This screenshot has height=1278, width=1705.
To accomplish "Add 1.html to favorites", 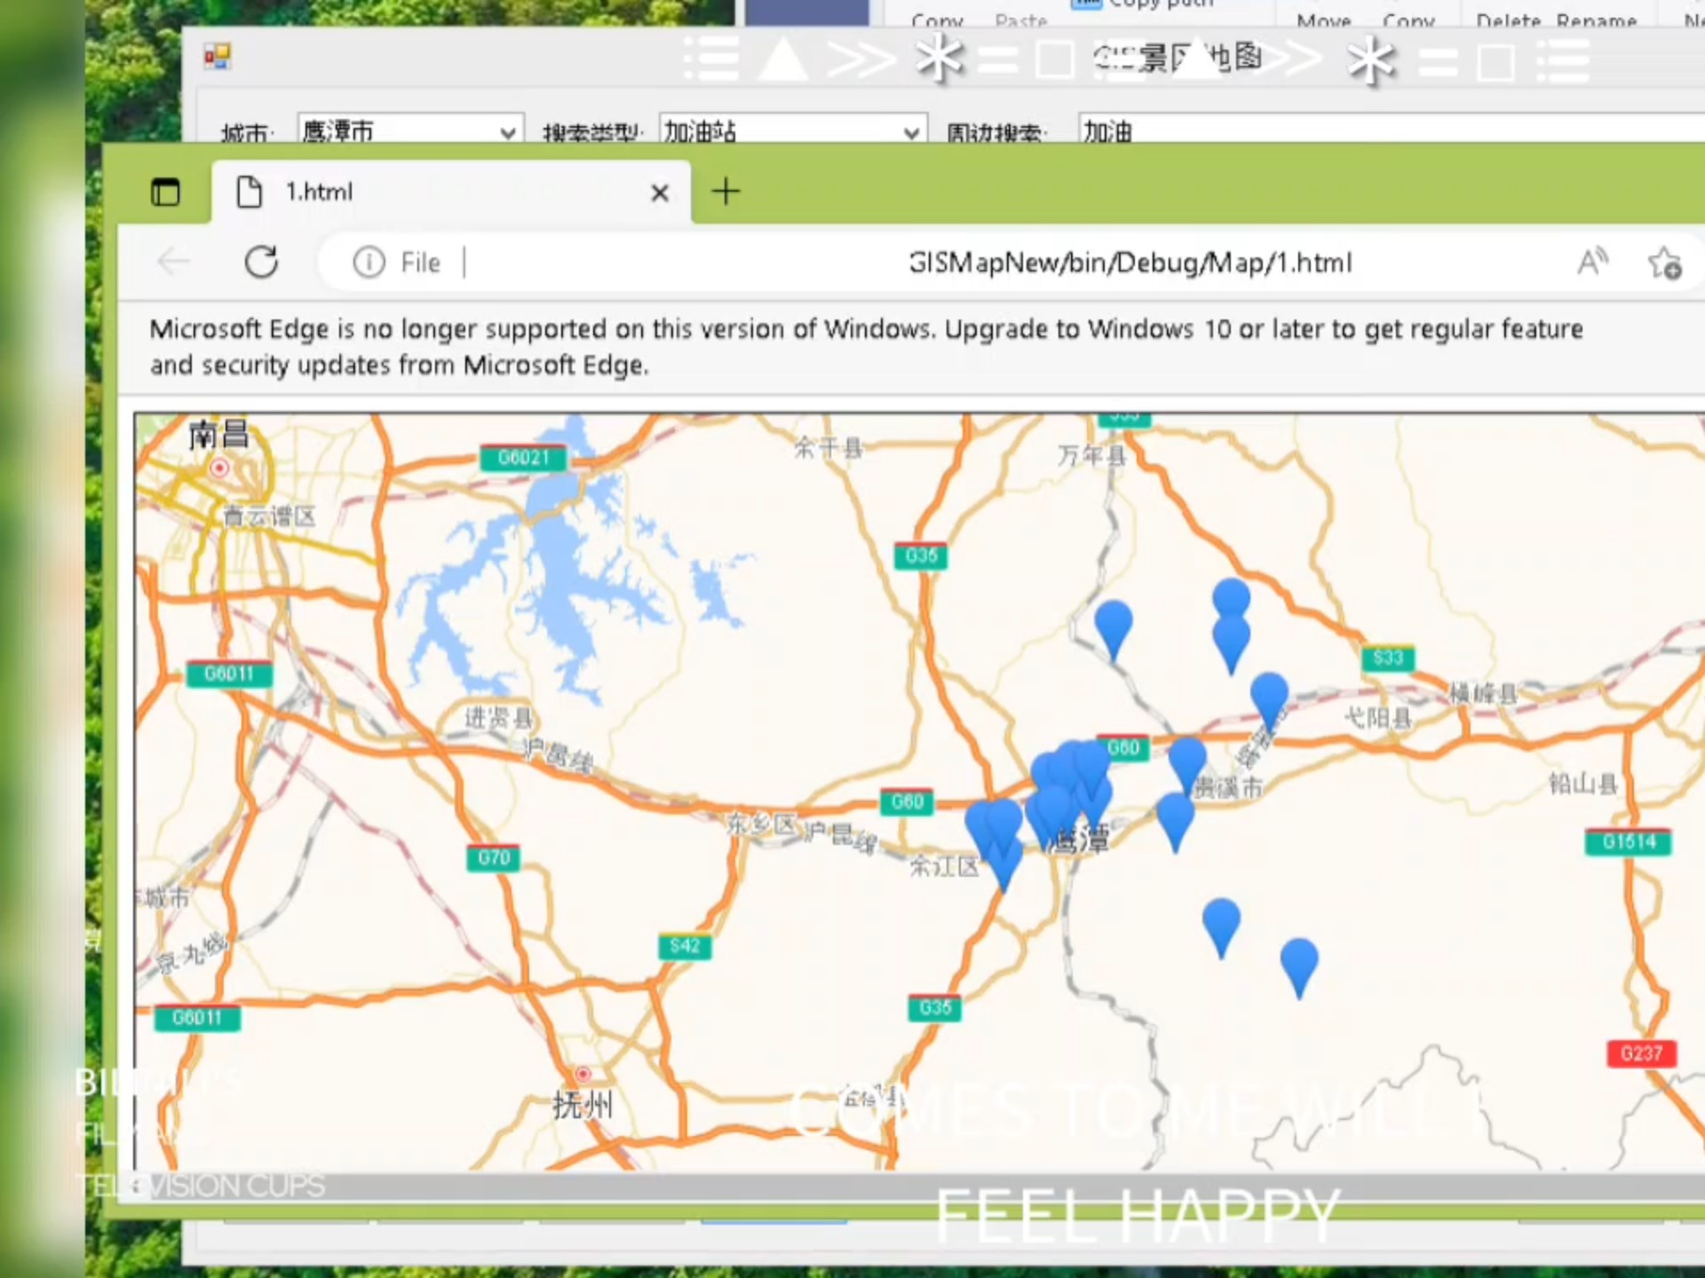I will [x=1665, y=264].
